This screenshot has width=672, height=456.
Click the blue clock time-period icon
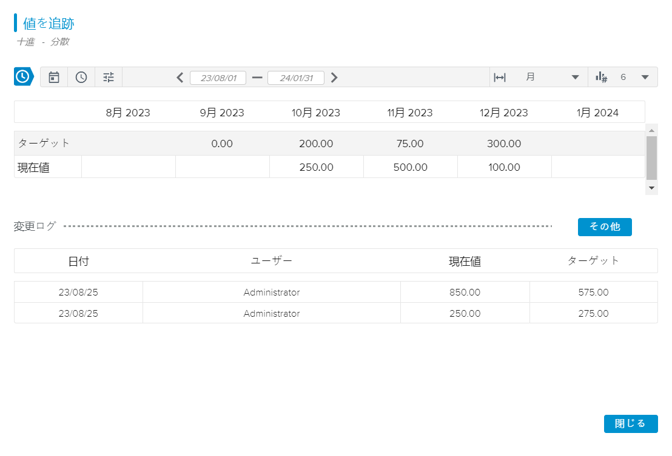pyautogui.click(x=22, y=77)
